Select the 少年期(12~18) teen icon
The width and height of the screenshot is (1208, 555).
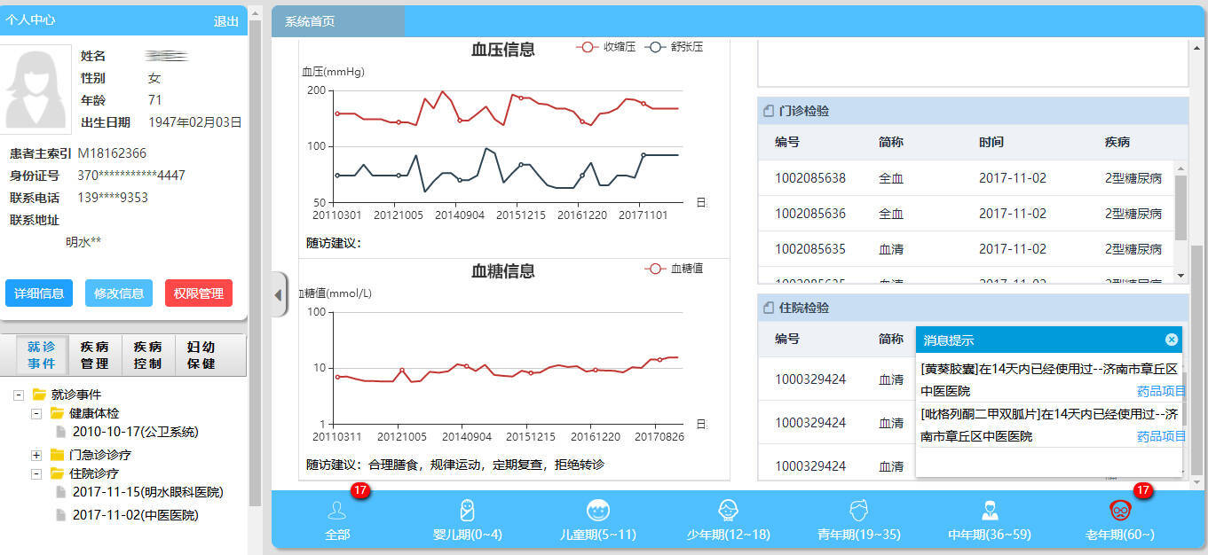click(728, 511)
